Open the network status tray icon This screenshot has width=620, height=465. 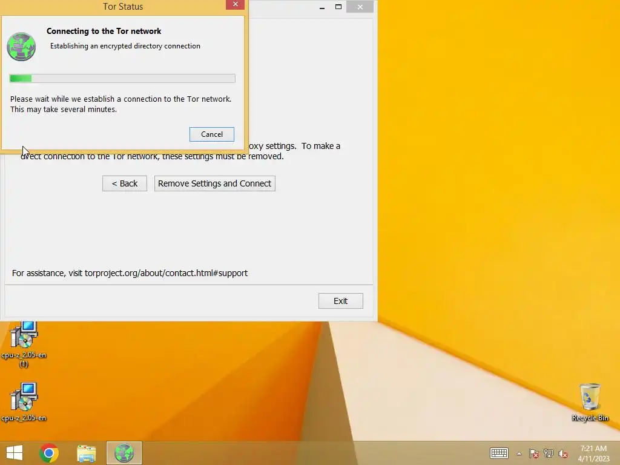point(549,453)
